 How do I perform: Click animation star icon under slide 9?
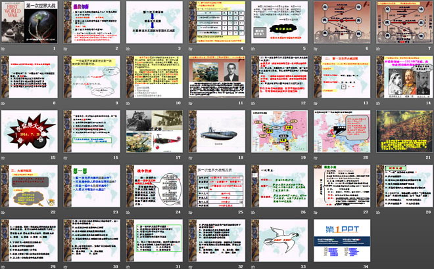click(x=66, y=104)
